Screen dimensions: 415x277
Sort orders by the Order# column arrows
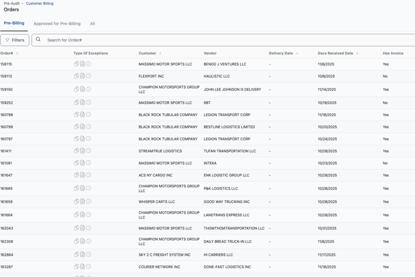click(17, 54)
